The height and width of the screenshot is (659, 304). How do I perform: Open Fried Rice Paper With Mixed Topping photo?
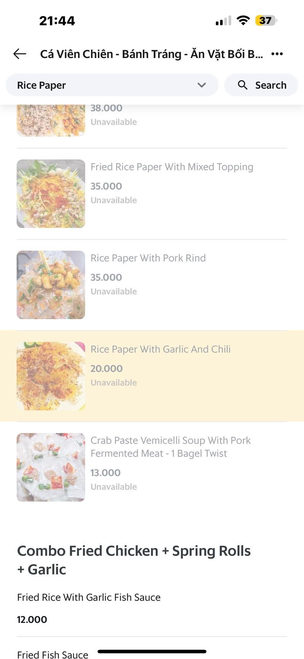pos(51,194)
